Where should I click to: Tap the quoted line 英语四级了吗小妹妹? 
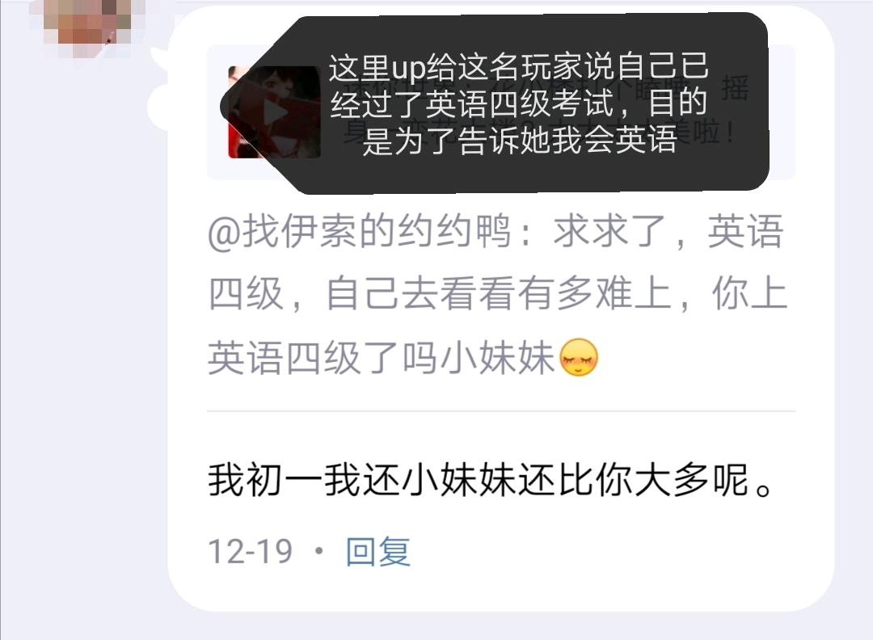382,357
